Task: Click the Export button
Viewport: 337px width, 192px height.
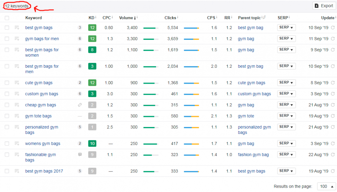Action: click(324, 6)
